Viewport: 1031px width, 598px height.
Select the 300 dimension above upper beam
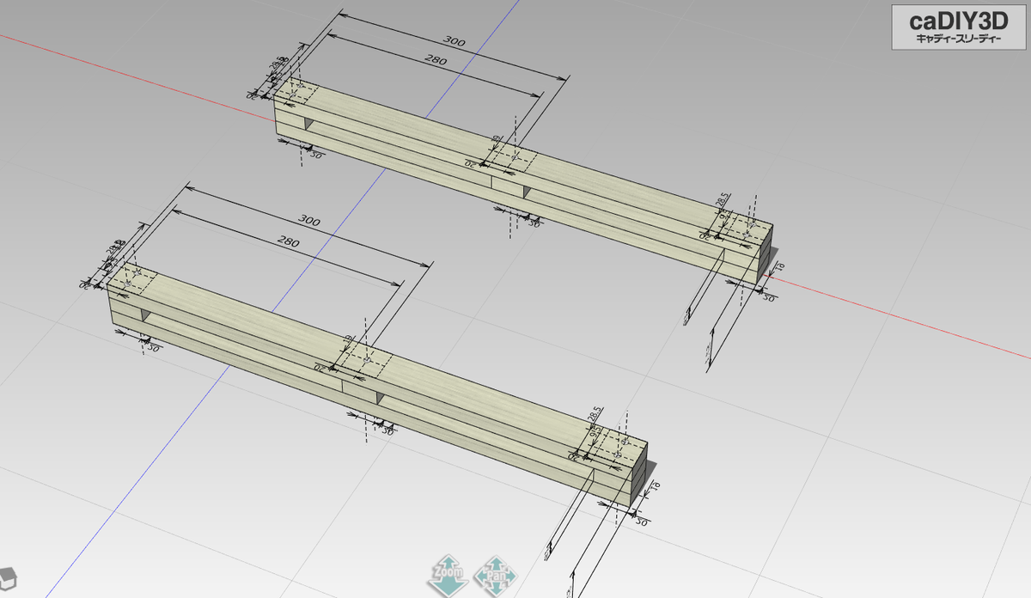pyautogui.click(x=453, y=42)
